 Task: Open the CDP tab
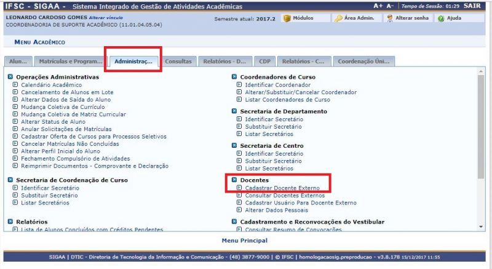pyautogui.click(x=264, y=62)
